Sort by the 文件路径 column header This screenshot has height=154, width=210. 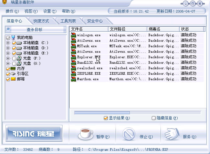pos(127,29)
